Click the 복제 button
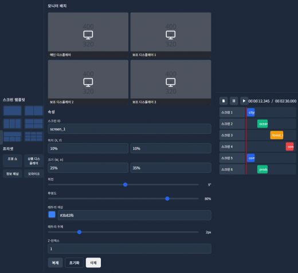Screen dimensions: 298x273 point(55,263)
